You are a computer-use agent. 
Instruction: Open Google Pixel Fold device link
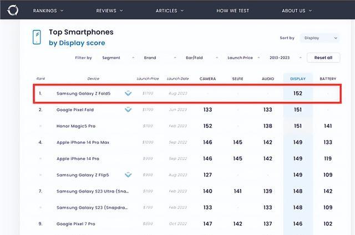(x=75, y=109)
